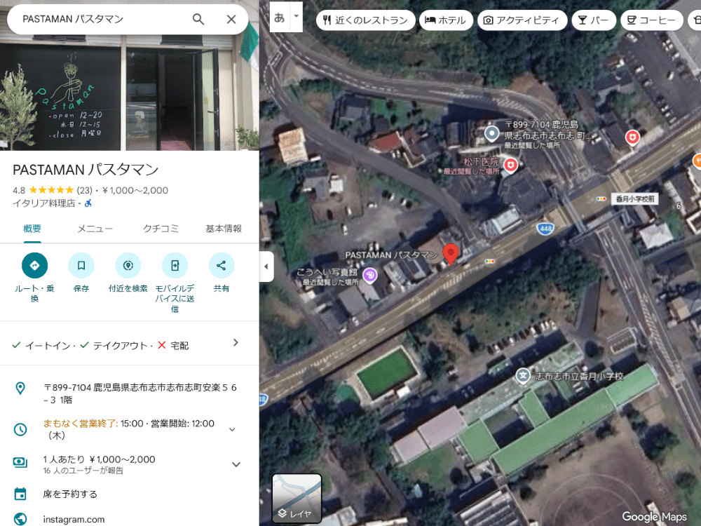Filter by 近くのレストラン chip
Viewport: 701px width, 526px height.
pos(365,20)
